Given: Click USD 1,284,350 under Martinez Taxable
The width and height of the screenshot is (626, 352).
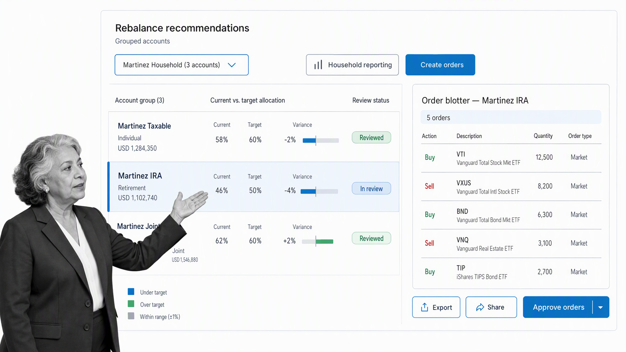Looking at the screenshot, I should [137, 148].
